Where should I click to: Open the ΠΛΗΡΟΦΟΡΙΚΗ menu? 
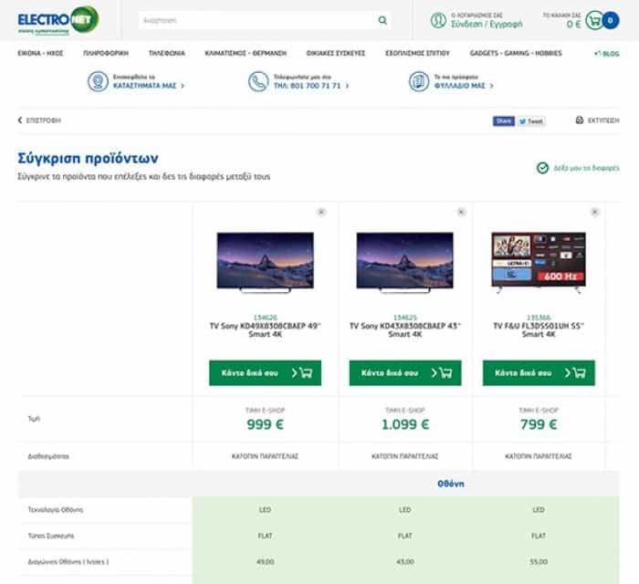106,53
